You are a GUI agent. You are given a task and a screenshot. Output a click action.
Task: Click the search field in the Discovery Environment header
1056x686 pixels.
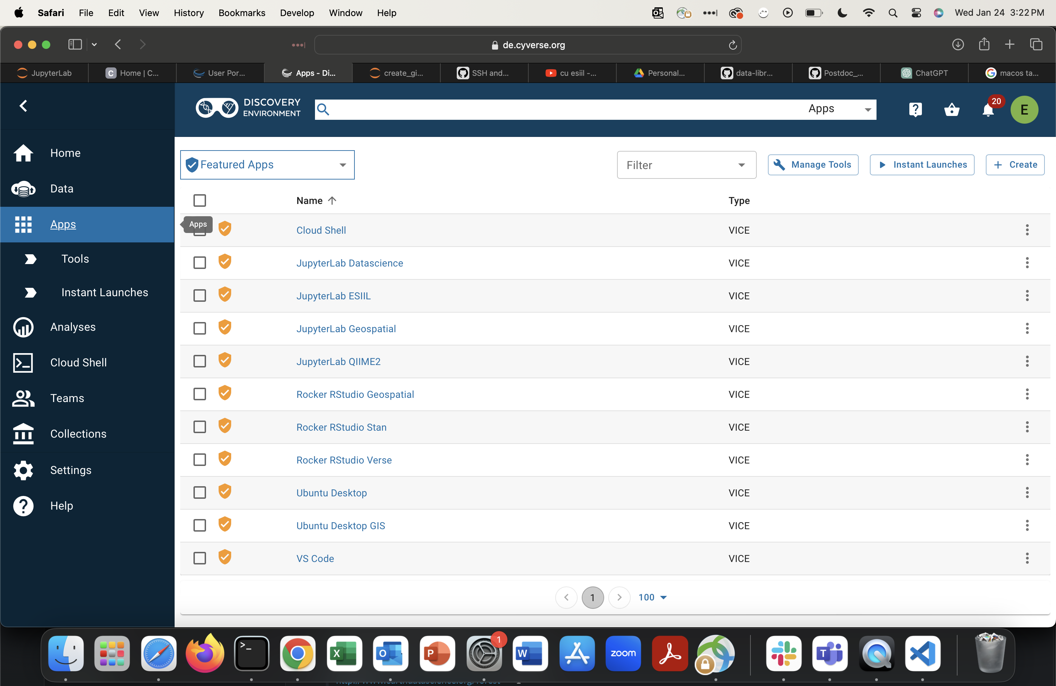(533, 109)
